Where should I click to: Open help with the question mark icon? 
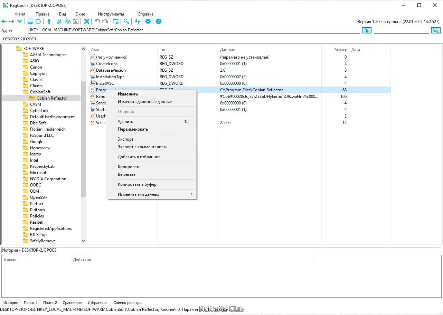point(159,21)
